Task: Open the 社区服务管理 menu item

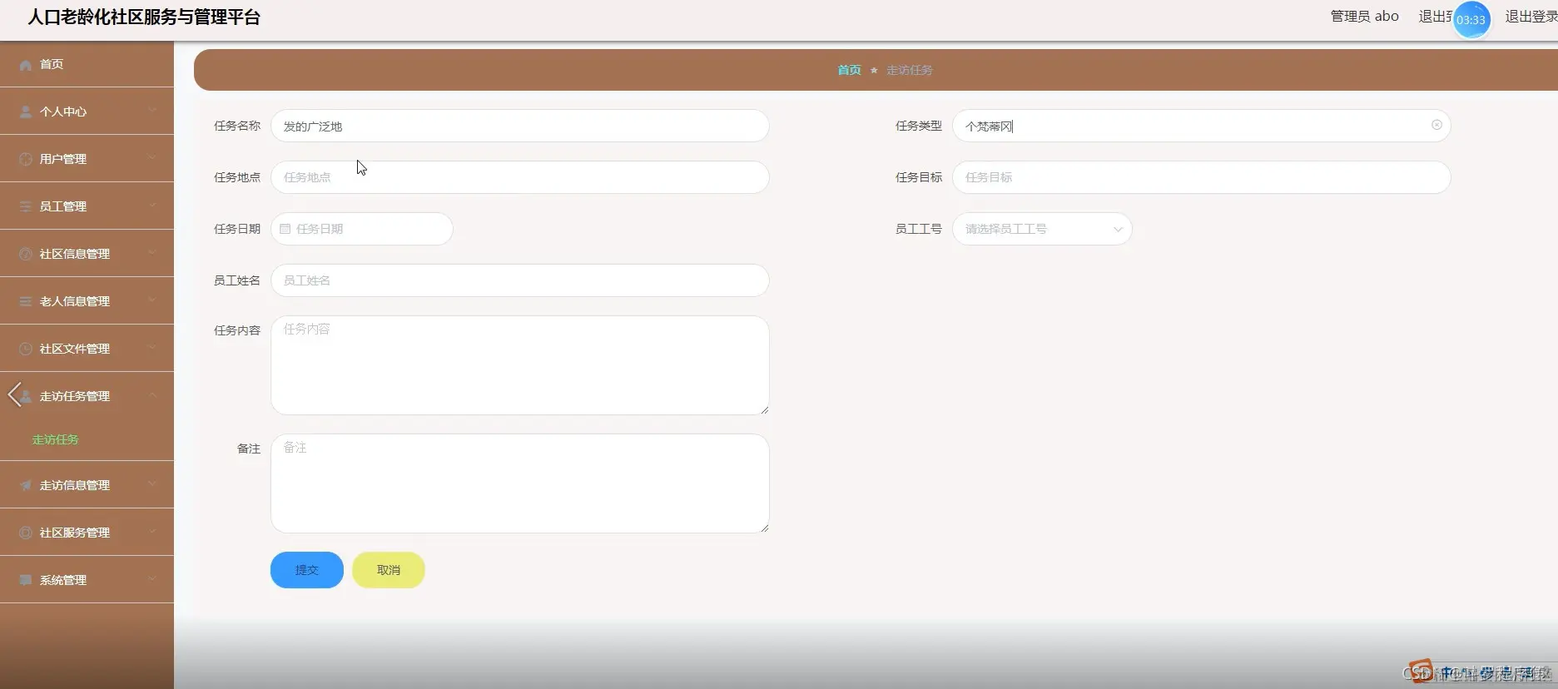Action: [87, 533]
